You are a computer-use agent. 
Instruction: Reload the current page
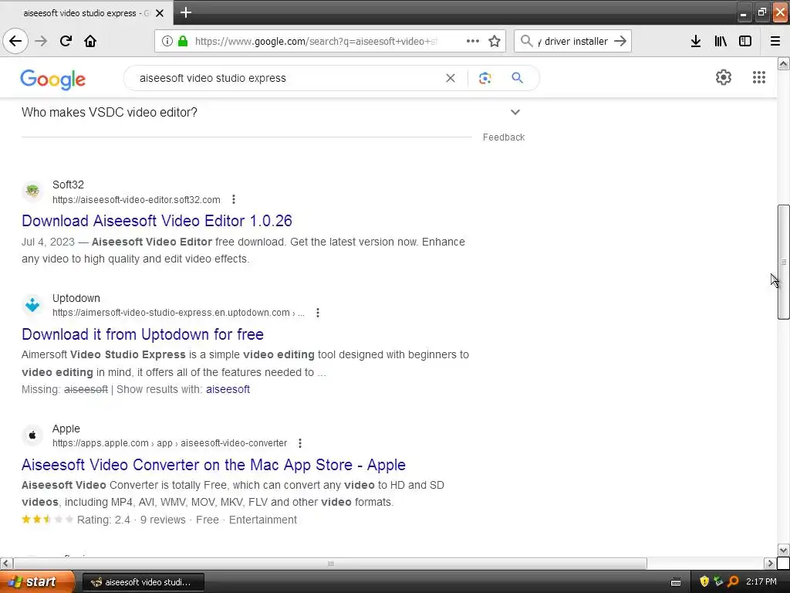point(66,41)
